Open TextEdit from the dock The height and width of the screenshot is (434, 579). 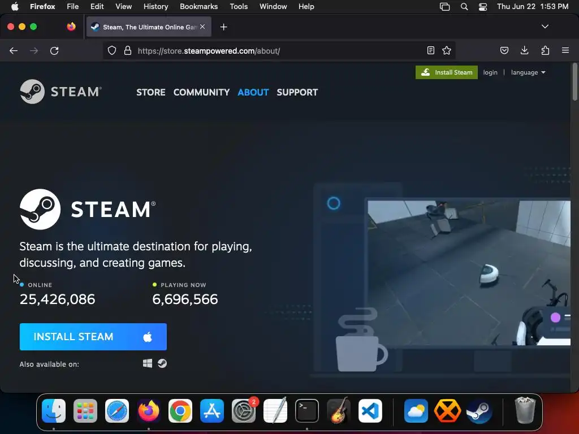pos(275,411)
